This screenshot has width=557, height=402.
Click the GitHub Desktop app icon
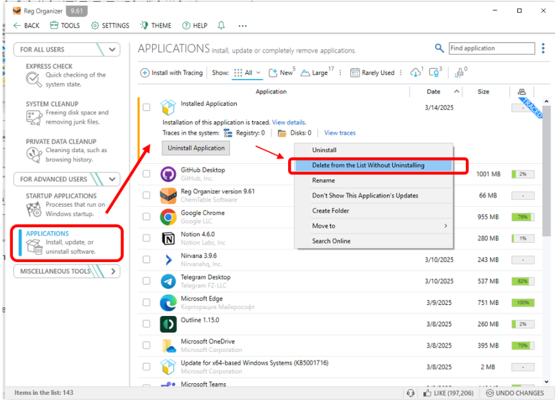(168, 175)
